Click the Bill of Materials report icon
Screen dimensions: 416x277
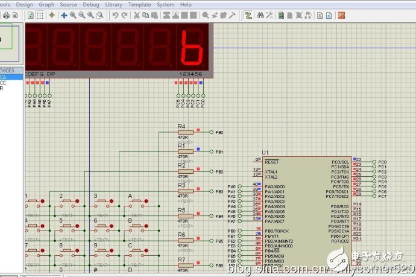click(320, 16)
